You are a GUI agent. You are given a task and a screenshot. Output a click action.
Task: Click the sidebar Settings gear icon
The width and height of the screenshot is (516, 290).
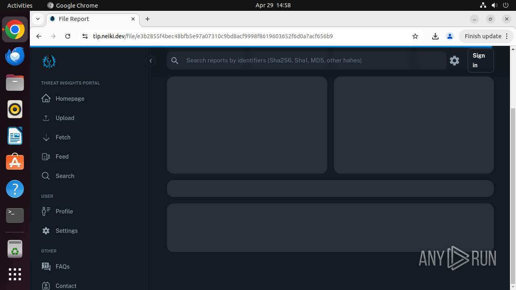(x=46, y=231)
